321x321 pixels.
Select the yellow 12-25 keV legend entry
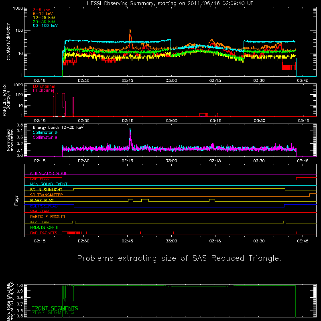44,18
